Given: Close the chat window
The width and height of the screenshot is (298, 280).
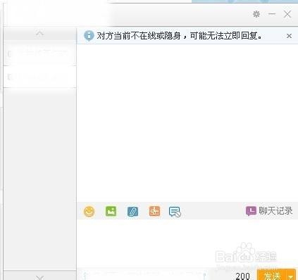Looking at the screenshot, I should tap(287, 14).
